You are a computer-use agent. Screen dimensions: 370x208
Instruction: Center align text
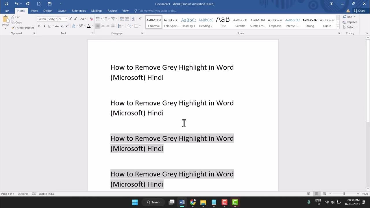(x=103, y=26)
